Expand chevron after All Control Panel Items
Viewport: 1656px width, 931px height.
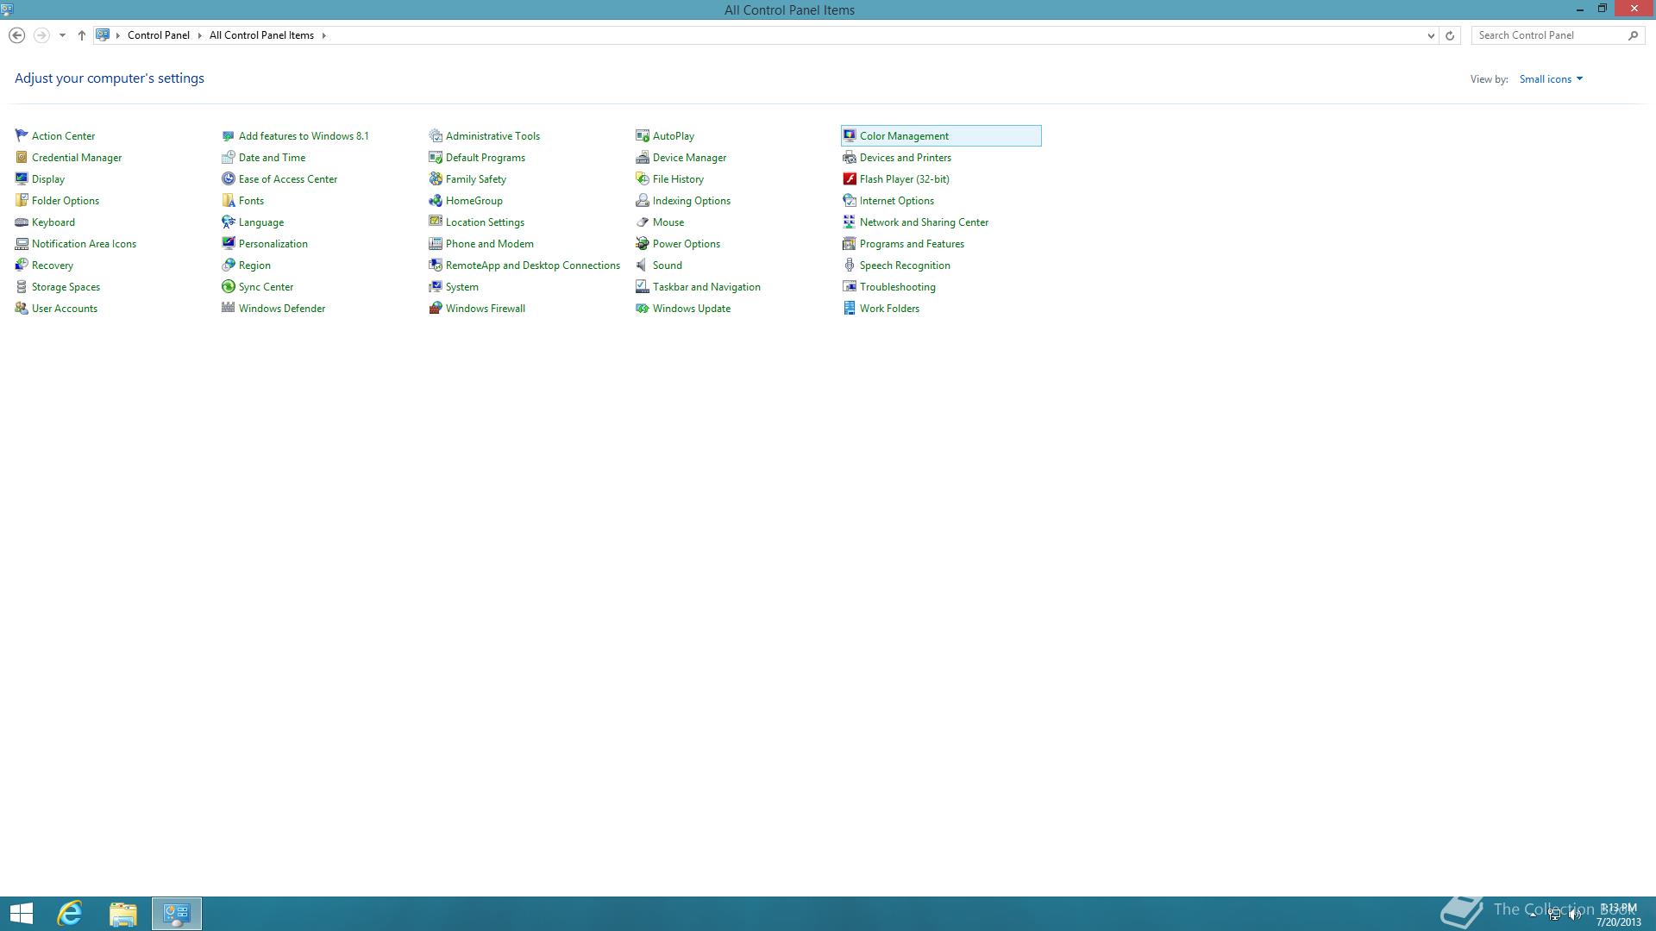click(x=324, y=35)
